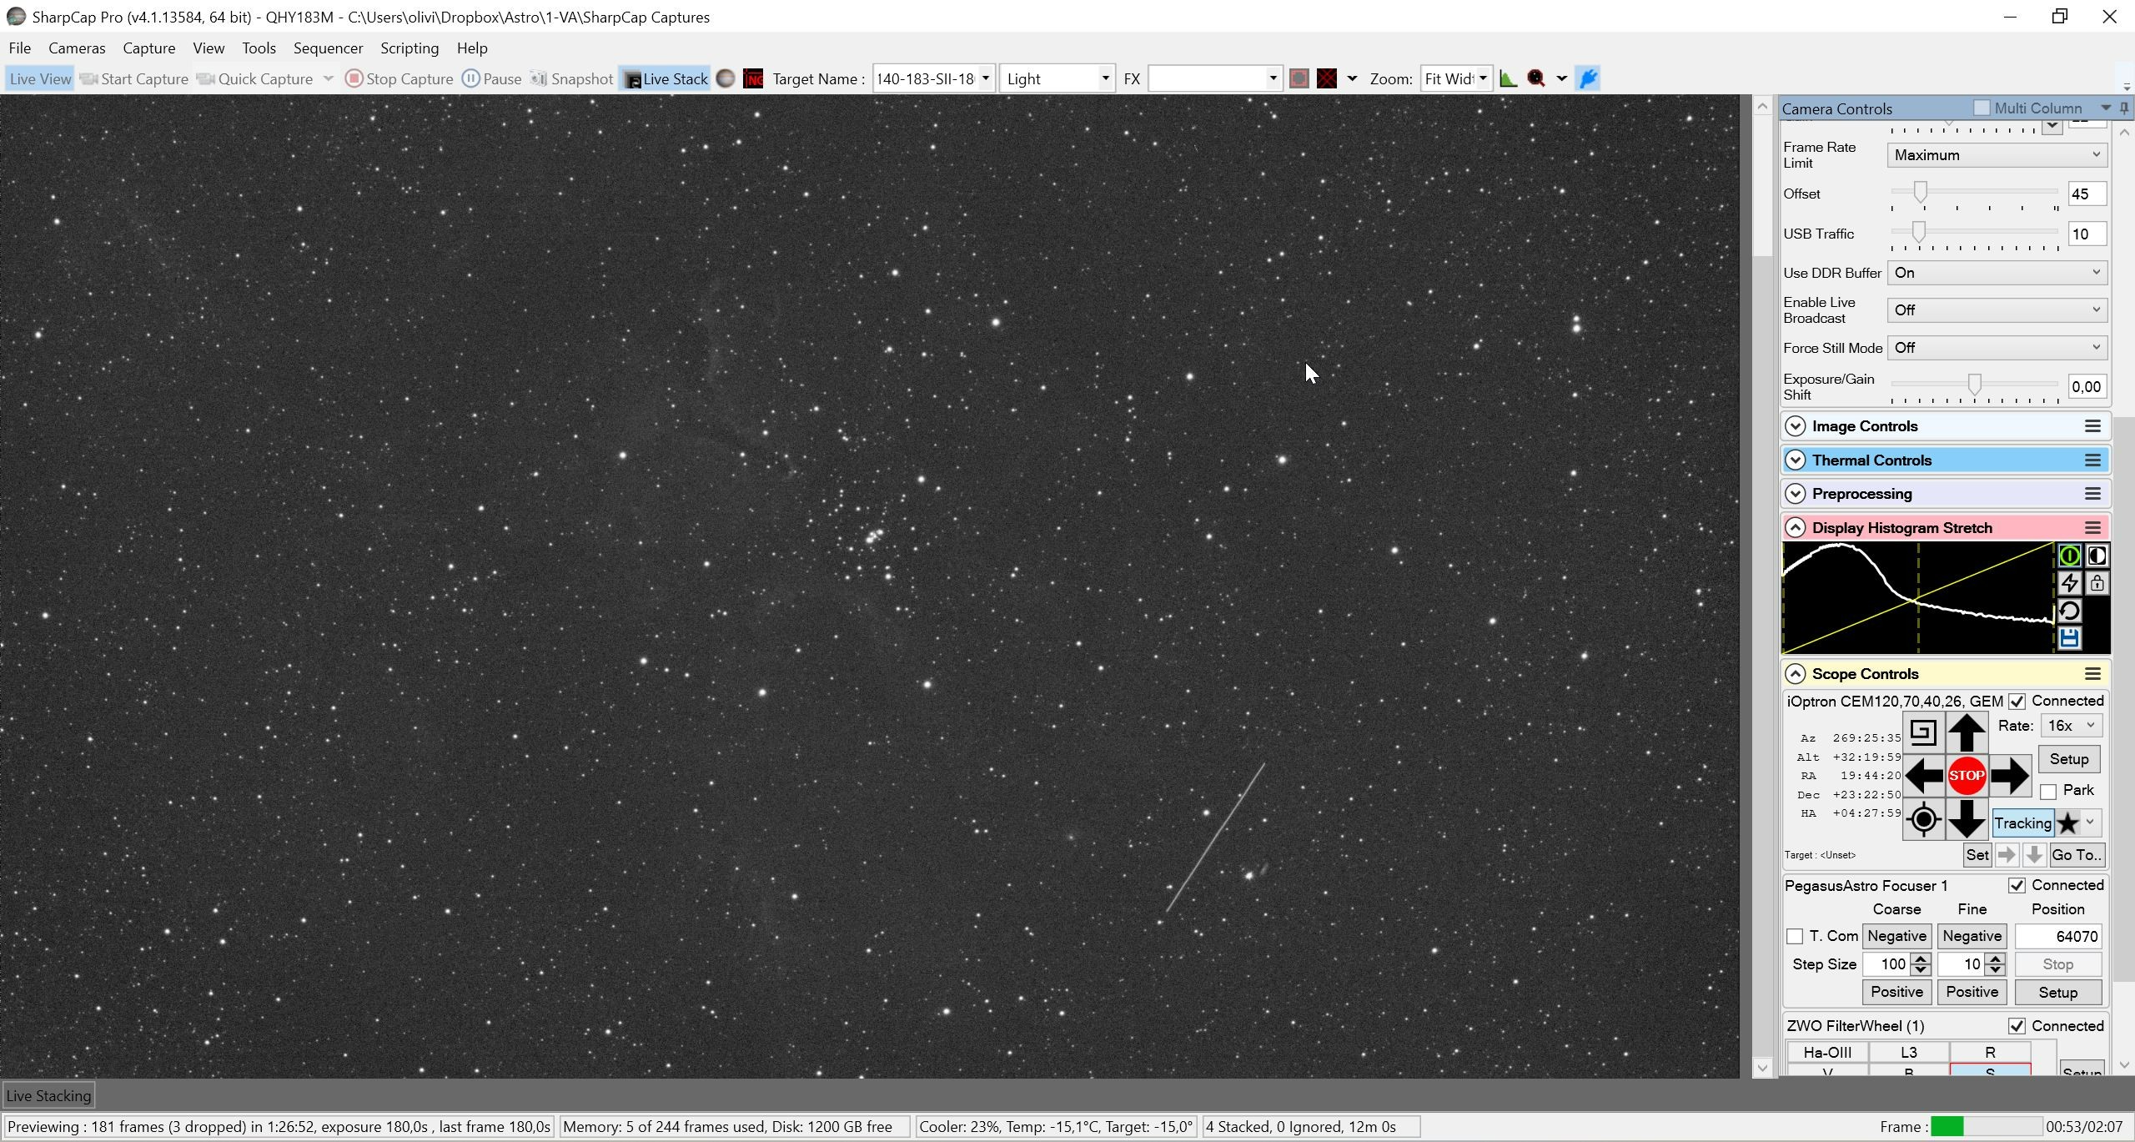Click the Go To.. button
2135x1142 pixels.
[2077, 855]
